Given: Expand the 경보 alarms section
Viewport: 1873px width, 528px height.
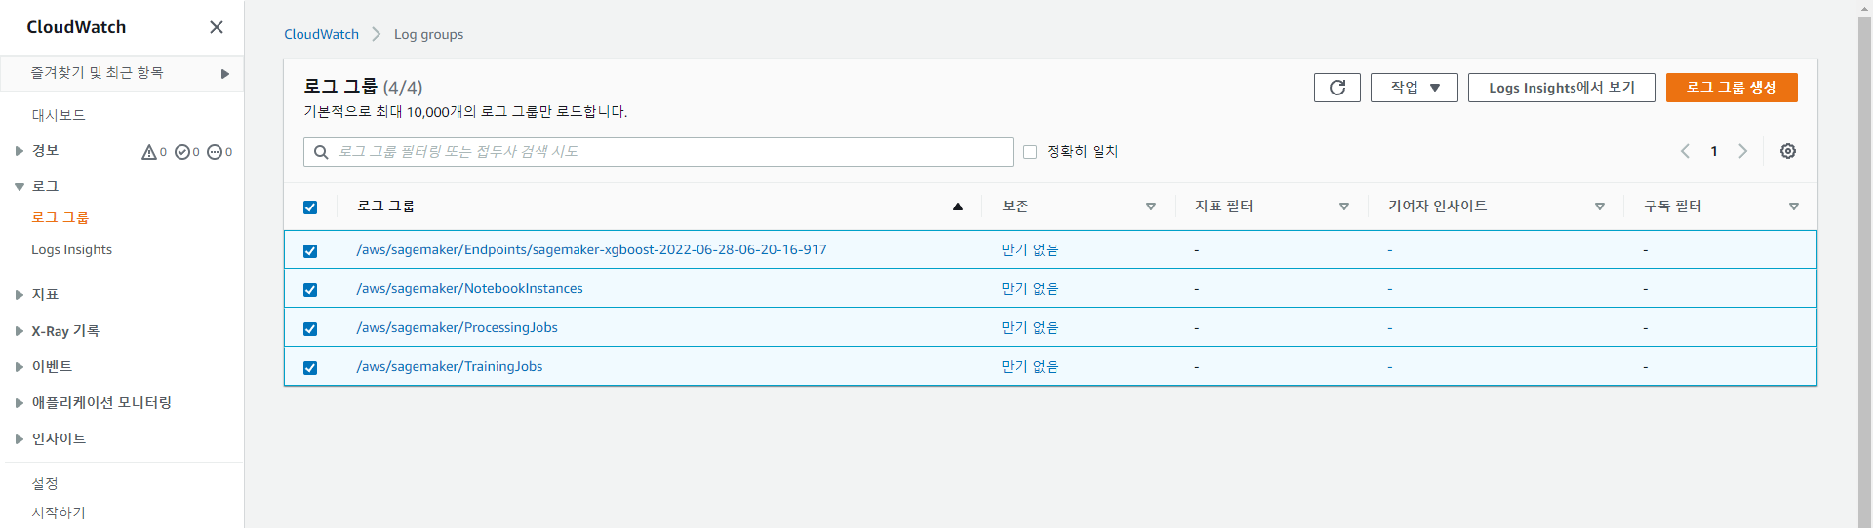Looking at the screenshot, I should (20, 151).
